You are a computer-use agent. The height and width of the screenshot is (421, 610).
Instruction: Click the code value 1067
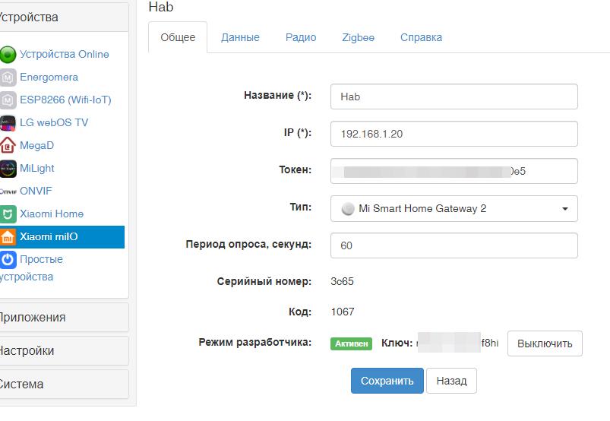[343, 312]
